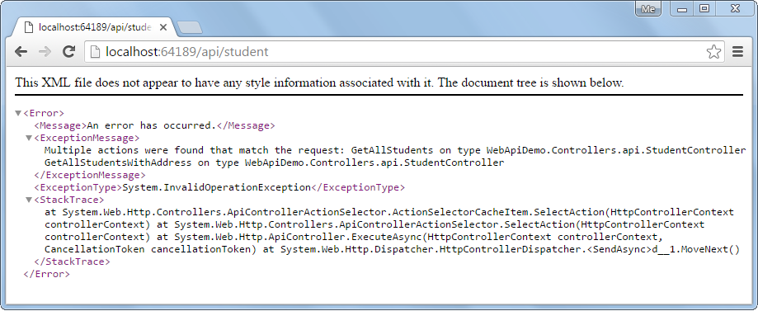
Task: Collapse the StackTrace node
Action: point(29,200)
